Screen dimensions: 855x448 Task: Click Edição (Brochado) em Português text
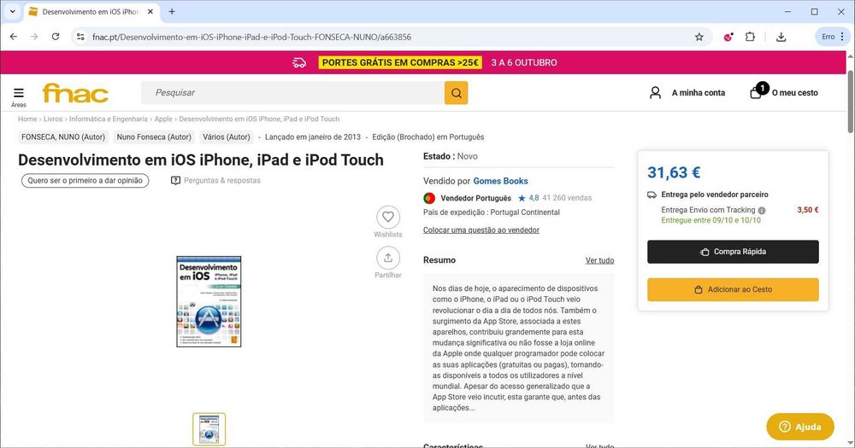pos(428,137)
